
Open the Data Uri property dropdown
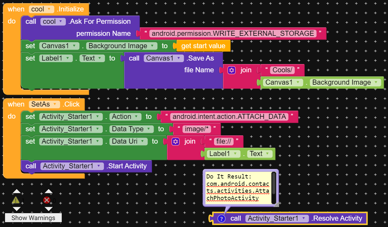click(128, 141)
